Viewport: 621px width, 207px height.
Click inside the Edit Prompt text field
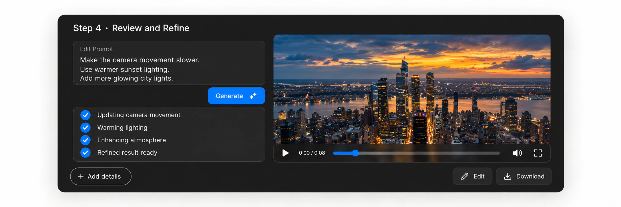169,63
